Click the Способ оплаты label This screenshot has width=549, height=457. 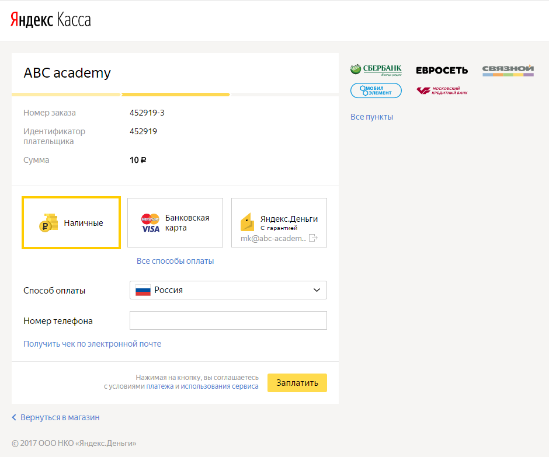[54, 291]
